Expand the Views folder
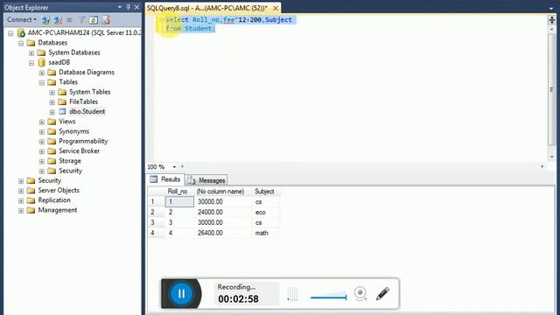 click(x=42, y=122)
